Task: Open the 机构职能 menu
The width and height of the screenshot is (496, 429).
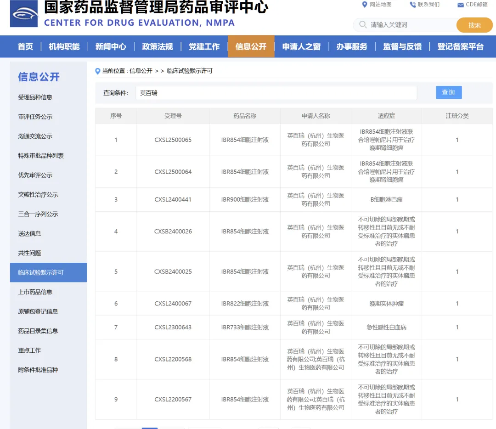Action: point(64,46)
